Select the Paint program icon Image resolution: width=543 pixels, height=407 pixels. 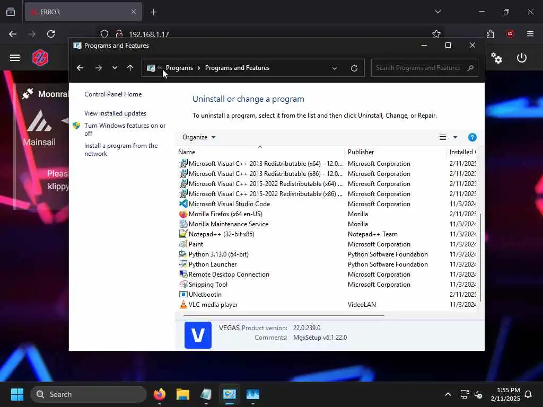[183, 244]
